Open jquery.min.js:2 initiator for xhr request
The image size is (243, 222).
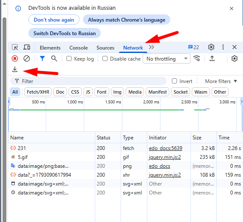[165, 175]
